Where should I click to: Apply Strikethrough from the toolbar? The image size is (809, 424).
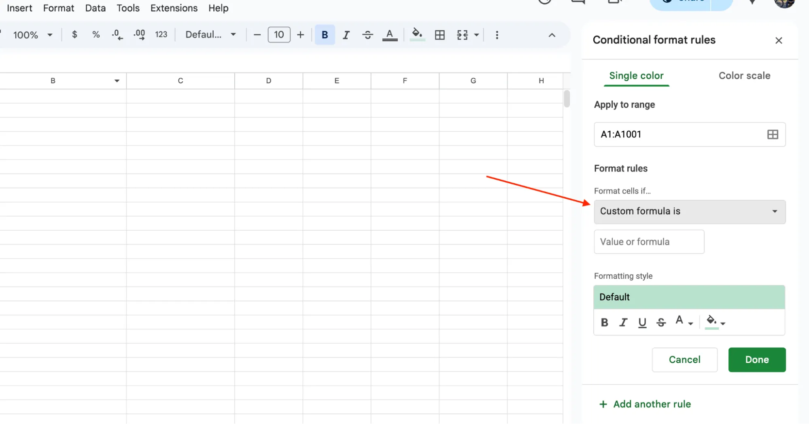click(368, 35)
